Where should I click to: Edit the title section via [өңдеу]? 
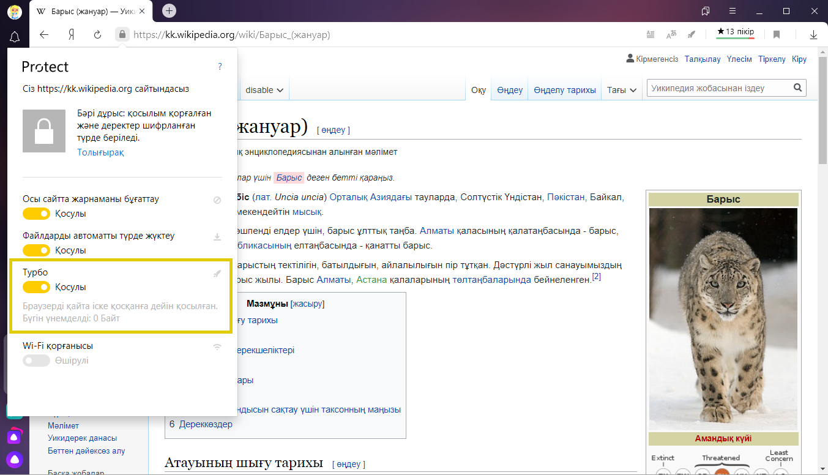(334, 130)
